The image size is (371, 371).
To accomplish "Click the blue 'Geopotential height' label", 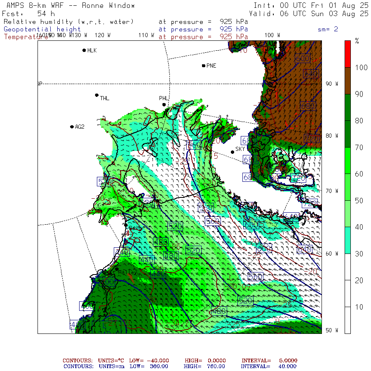I will [42, 29].
